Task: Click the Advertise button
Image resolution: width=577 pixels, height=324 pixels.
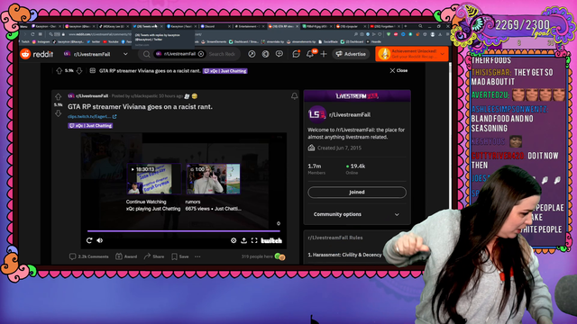Action: pyautogui.click(x=351, y=54)
